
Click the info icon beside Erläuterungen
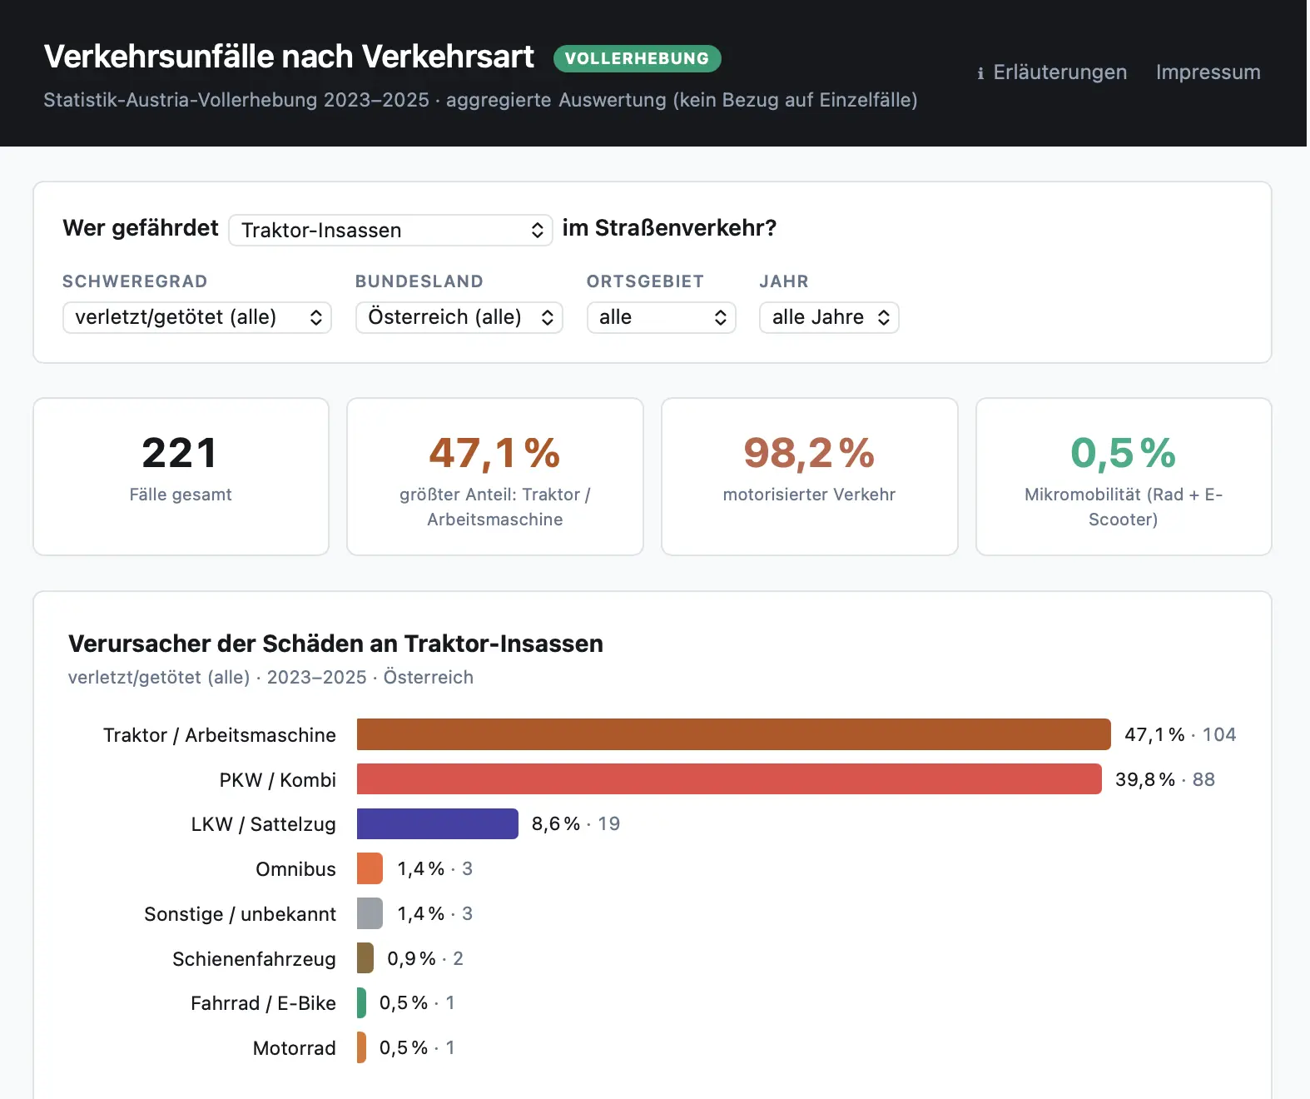click(980, 73)
